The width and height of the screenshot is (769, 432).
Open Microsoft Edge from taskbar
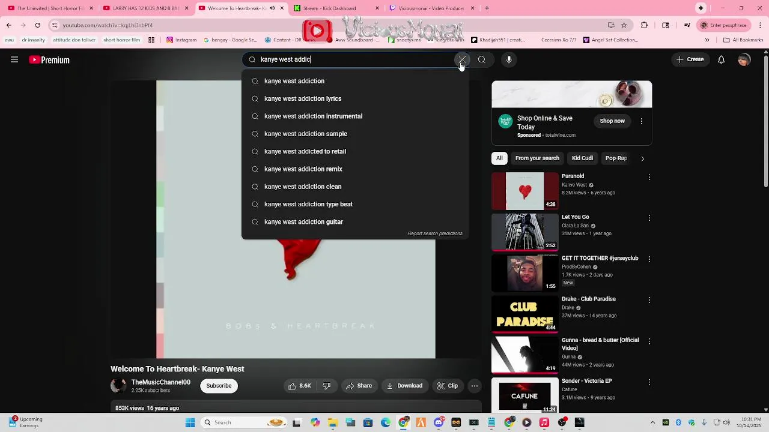[386, 423]
